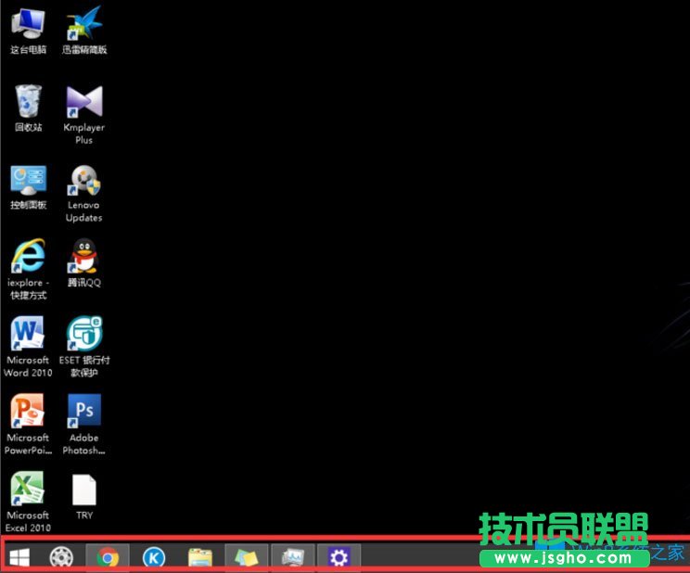
Task: Click the green-yellow notes taskbar icon
Action: click(247, 557)
